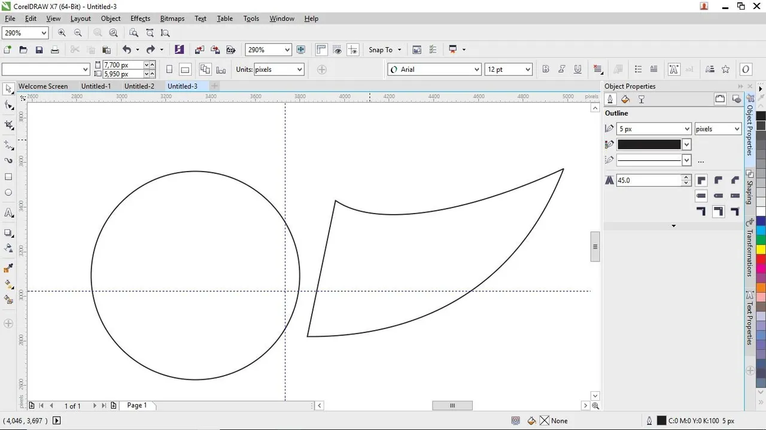Image resolution: width=766 pixels, height=430 pixels.
Task: Click the Print icon
Action: click(x=54, y=50)
